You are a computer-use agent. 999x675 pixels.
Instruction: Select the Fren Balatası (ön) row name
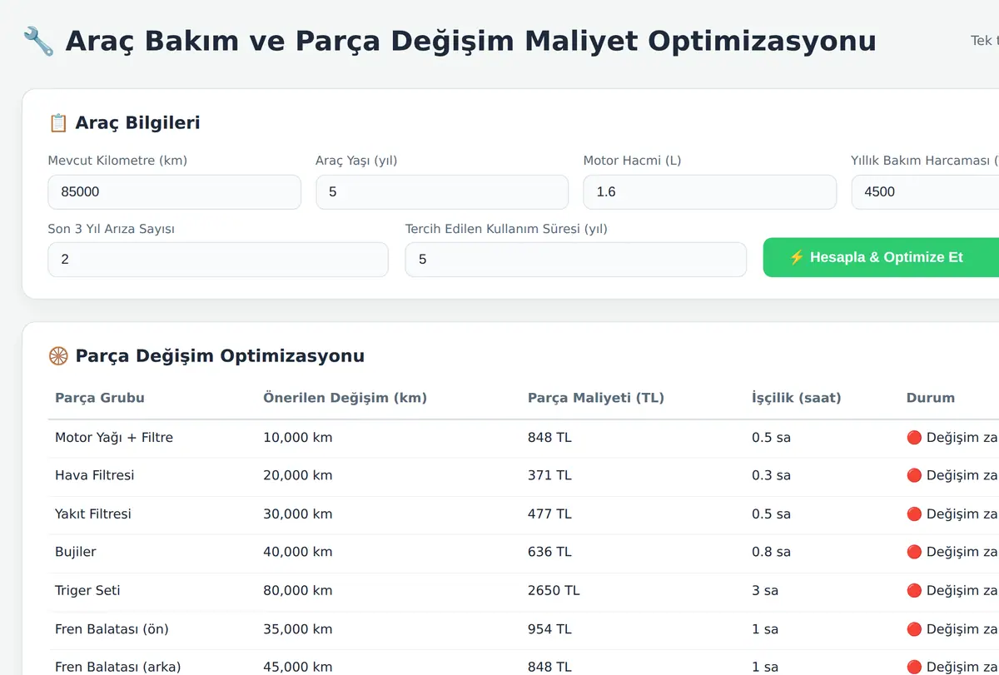(112, 629)
